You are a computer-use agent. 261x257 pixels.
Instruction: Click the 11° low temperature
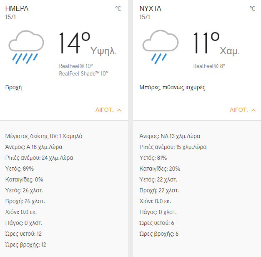point(206,43)
